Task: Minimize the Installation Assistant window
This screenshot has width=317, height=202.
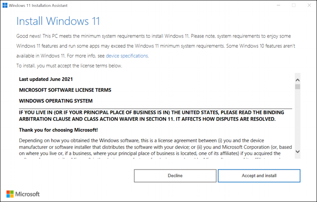Action: coord(279,5)
